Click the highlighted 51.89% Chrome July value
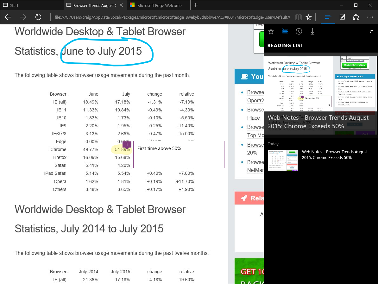This screenshot has width=378, height=284. [122, 149]
